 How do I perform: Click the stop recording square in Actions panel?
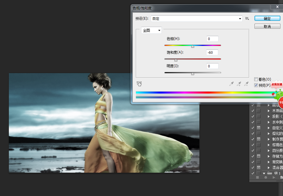(x=258, y=177)
